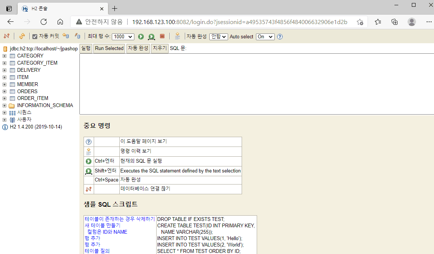This screenshot has height=254, width=434.
Task: Click the 테이블 질의 link
Action: pyautogui.click(x=97, y=251)
